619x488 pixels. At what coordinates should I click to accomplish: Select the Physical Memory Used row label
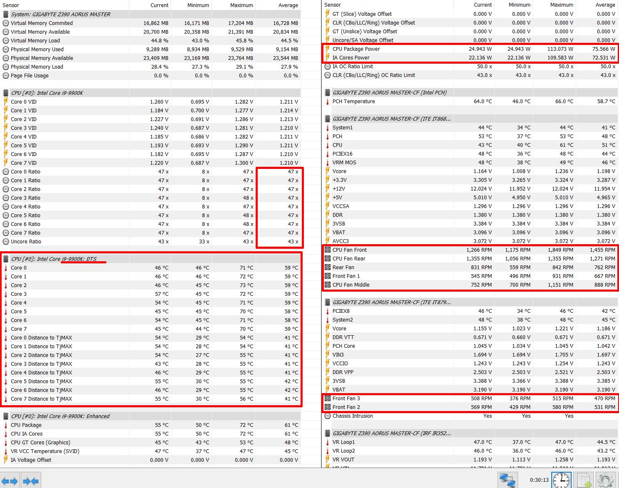37,49
